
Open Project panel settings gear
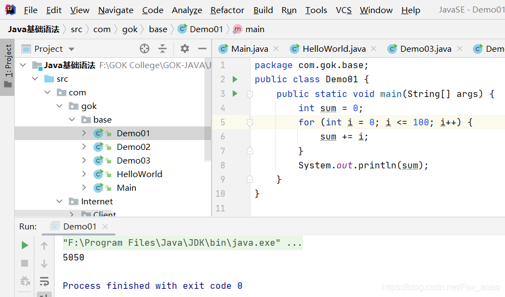184,49
